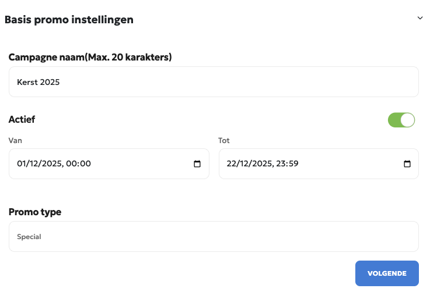The height and width of the screenshot is (292, 430).
Task: Select the minutes 59 in Tot time
Action: (x=293, y=164)
